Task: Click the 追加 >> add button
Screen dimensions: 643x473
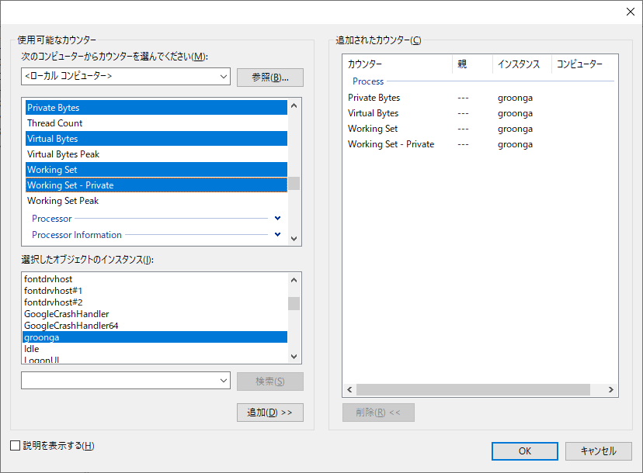Action: pos(269,413)
